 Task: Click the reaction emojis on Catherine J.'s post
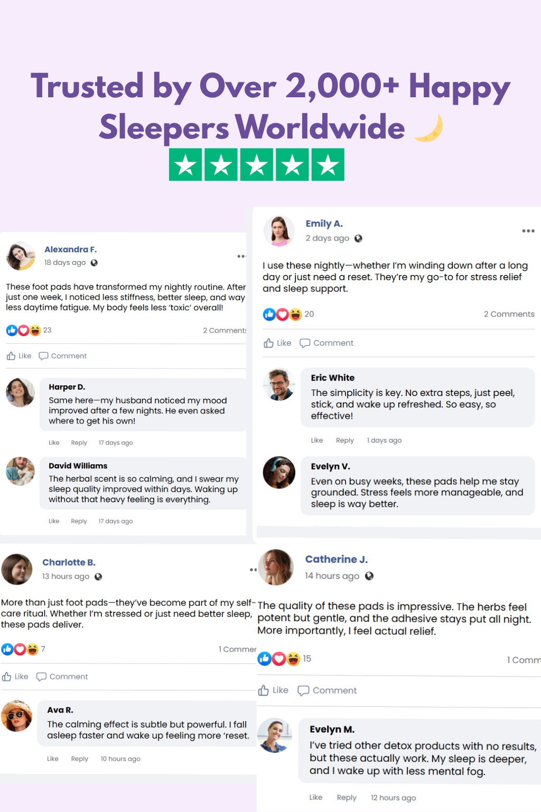[x=279, y=659]
